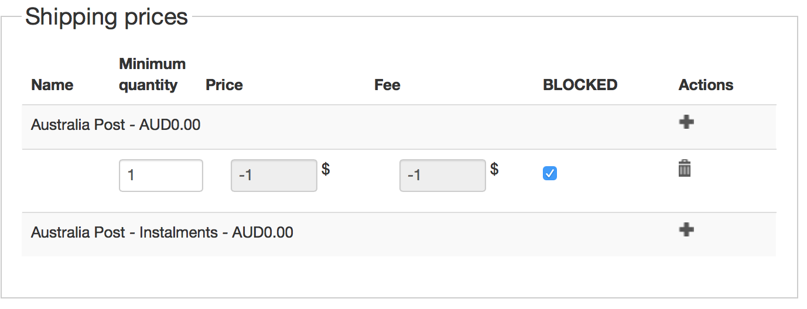Click the Name column header
This screenshot has height=309, width=807.
52,85
